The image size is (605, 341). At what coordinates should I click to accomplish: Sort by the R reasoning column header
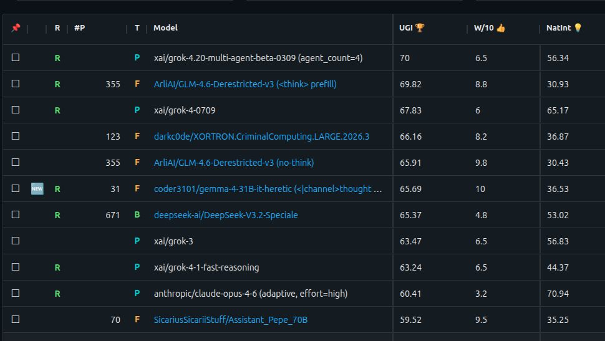coord(57,28)
